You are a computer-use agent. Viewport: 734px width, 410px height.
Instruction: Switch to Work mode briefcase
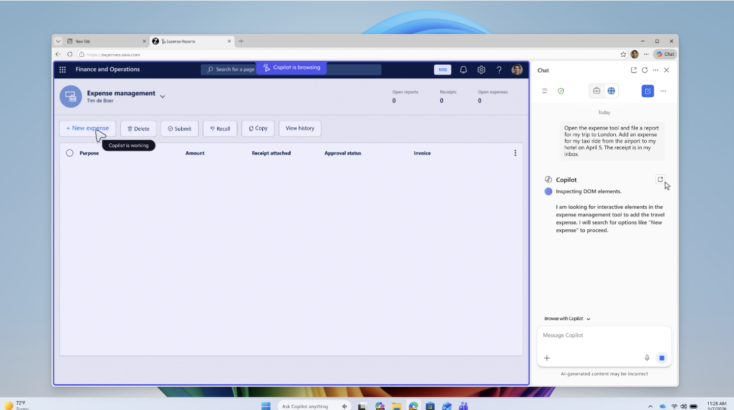click(597, 91)
